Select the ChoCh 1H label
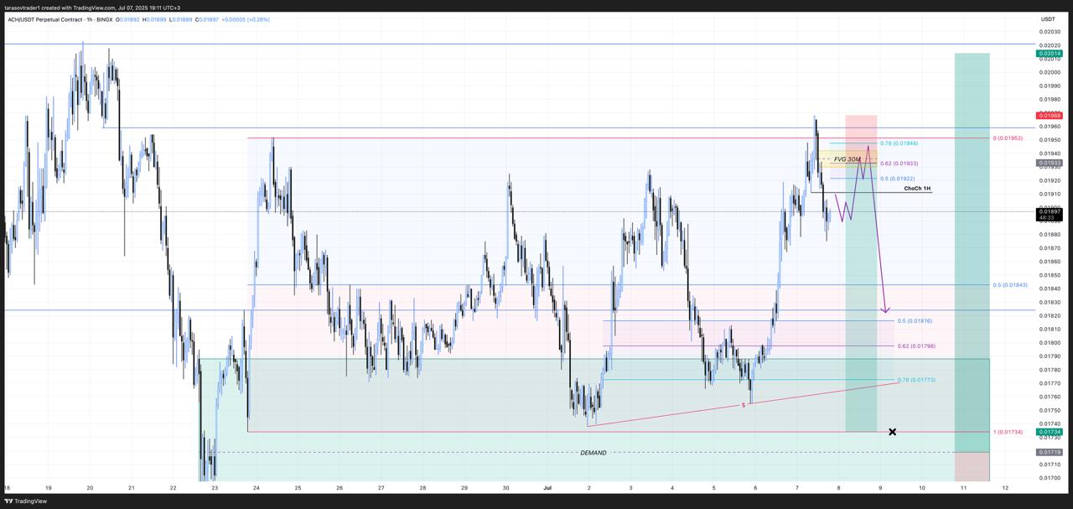 917,189
